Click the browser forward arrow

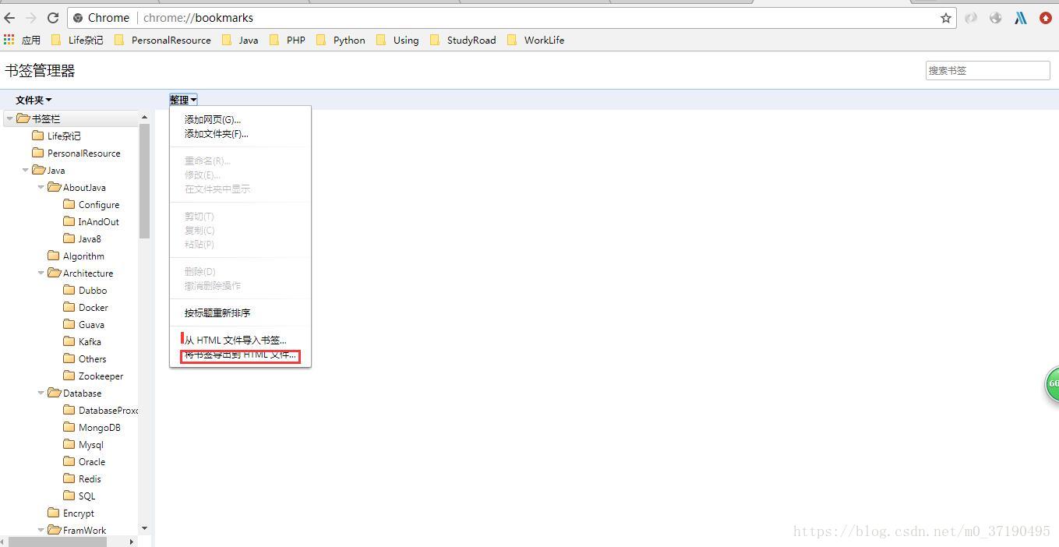pos(31,18)
